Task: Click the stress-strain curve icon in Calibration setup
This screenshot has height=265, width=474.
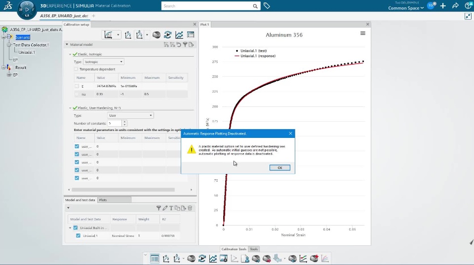Action: [128, 35]
